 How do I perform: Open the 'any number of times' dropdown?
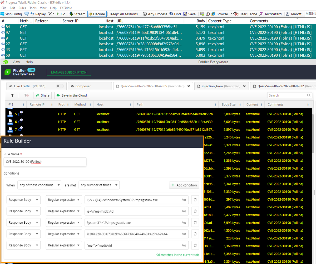pyautogui.click(x=99, y=185)
